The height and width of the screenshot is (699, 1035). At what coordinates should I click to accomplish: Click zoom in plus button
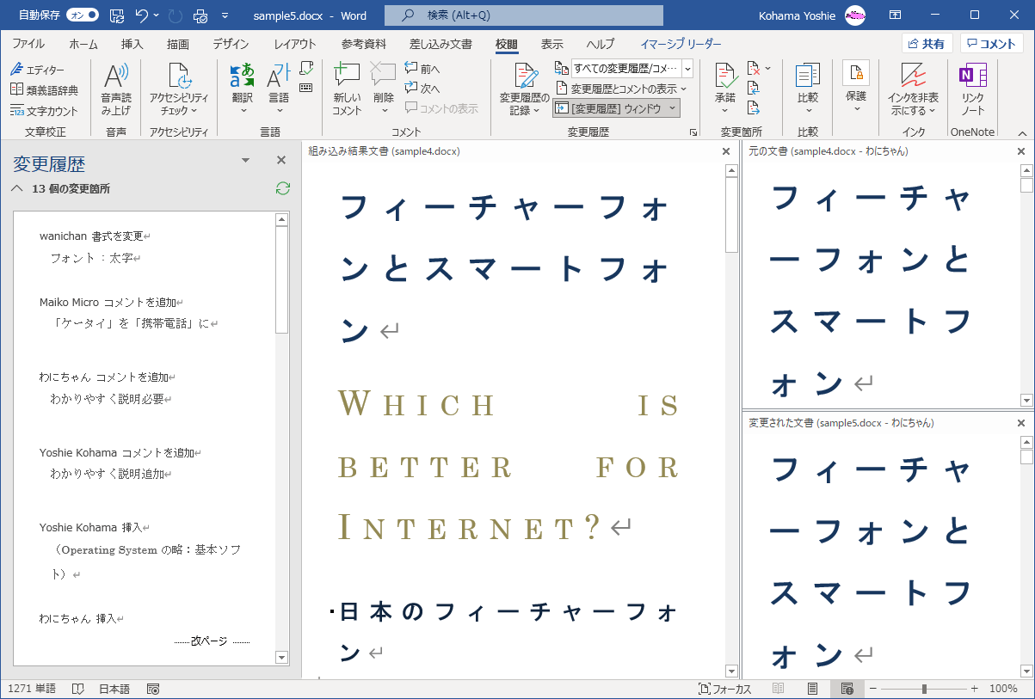975,689
